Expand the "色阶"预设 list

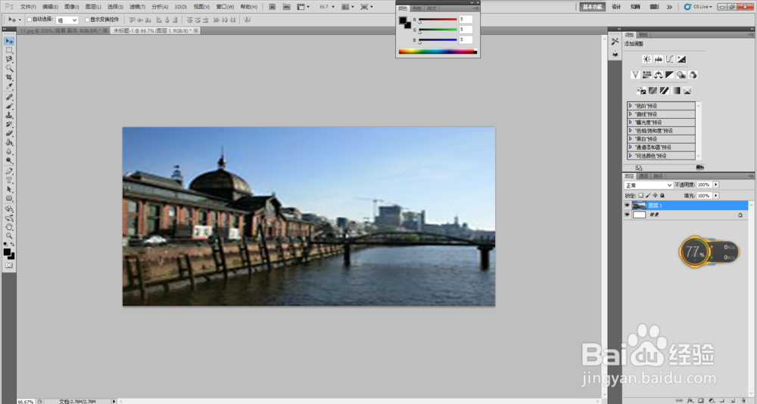coord(630,106)
